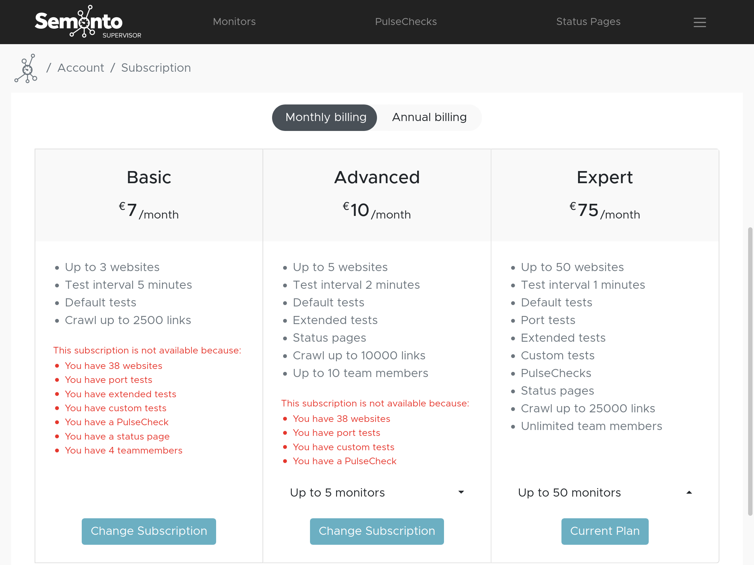Click the breadcrumb home Semonto icon
754x565 pixels.
pos(26,68)
